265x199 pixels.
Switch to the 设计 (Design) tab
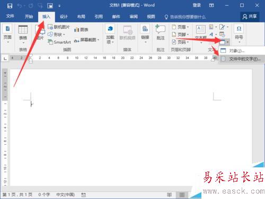[64, 16]
